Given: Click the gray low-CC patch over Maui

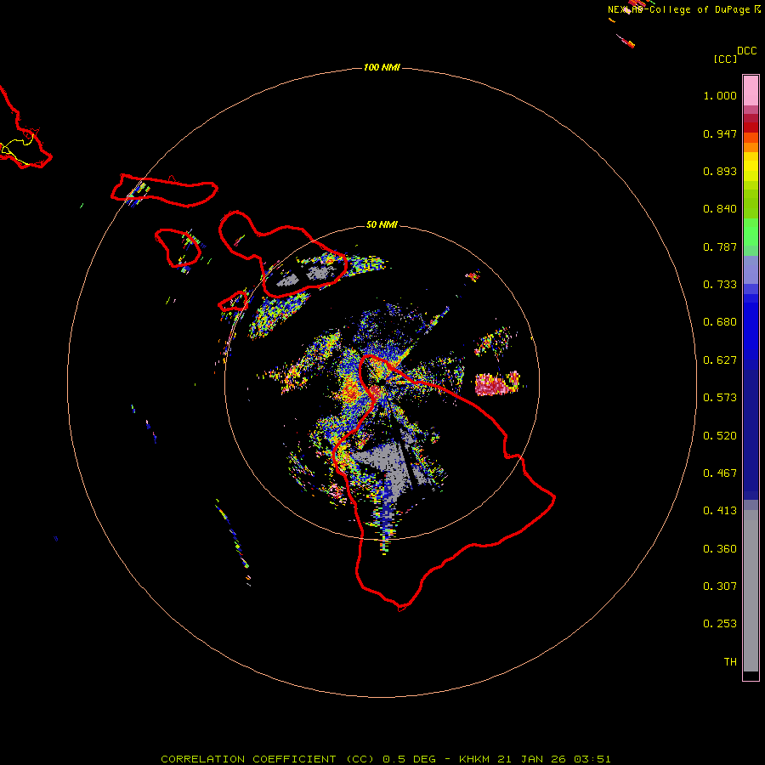Looking at the screenshot, I should (x=320, y=272).
